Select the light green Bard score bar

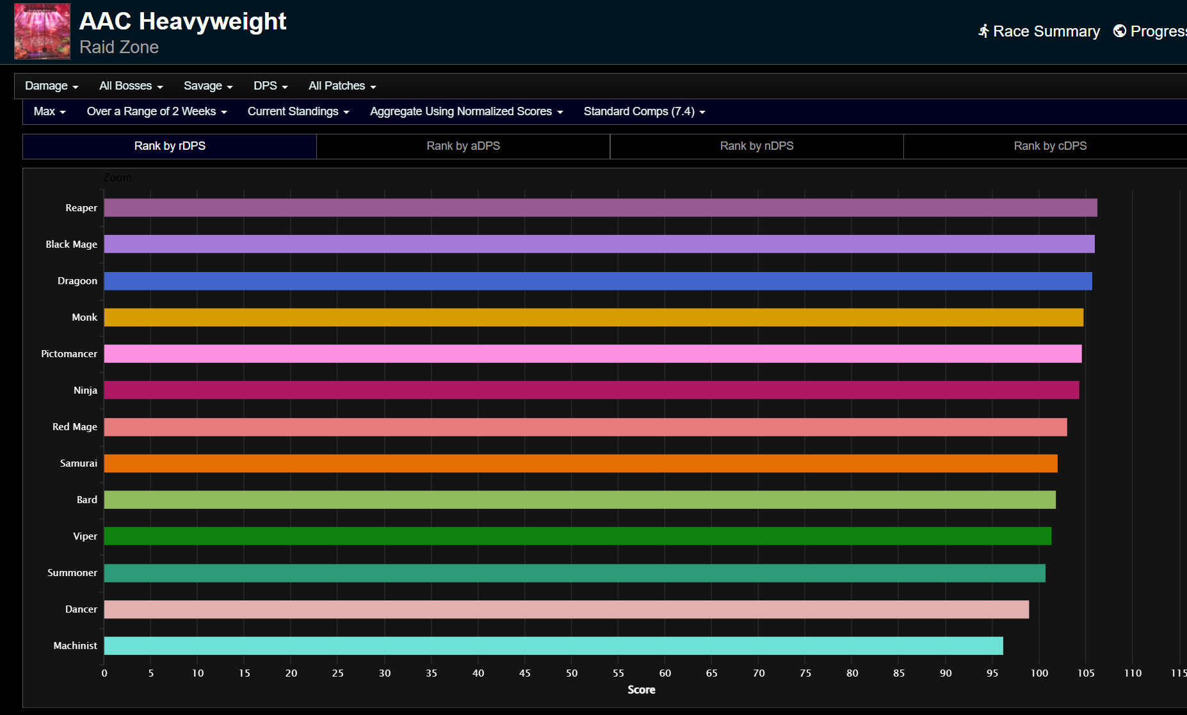click(580, 500)
